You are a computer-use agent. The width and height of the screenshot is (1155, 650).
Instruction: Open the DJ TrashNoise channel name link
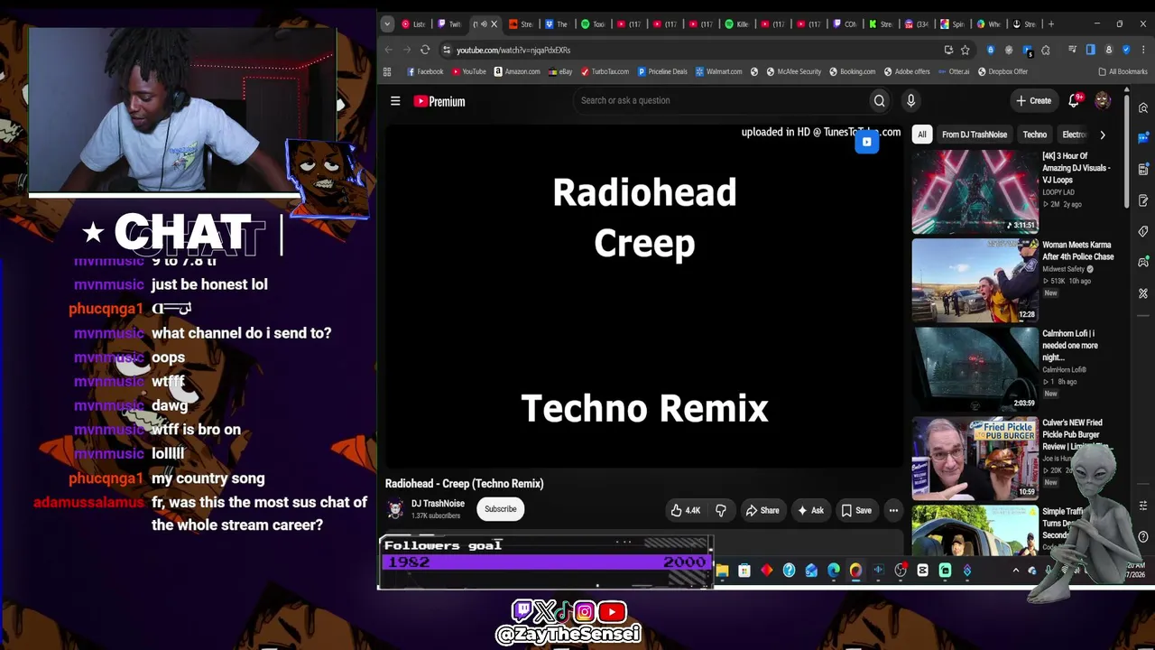(438, 504)
